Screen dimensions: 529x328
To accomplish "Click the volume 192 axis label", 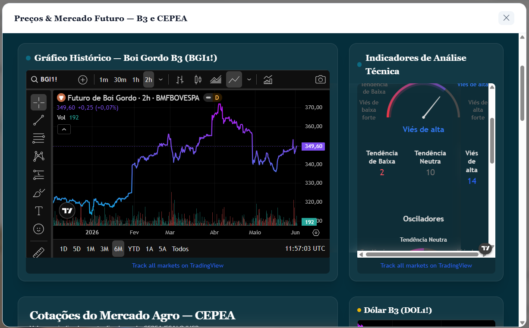I will [x=309, y=222].
